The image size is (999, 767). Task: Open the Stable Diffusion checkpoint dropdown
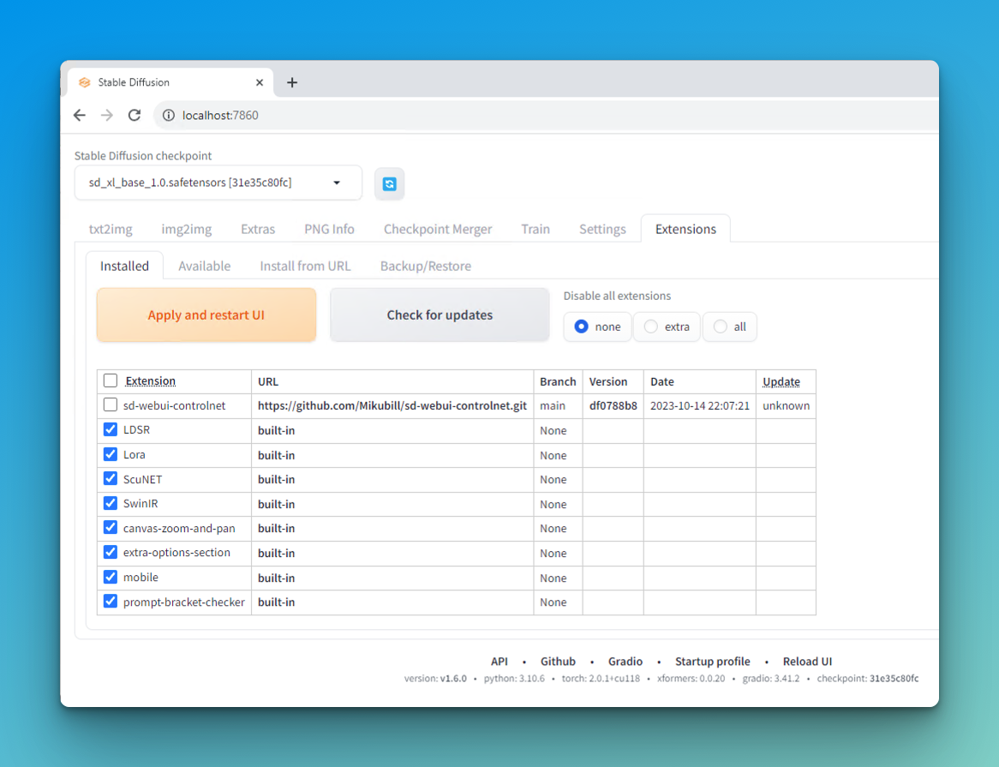click(218, 183)
